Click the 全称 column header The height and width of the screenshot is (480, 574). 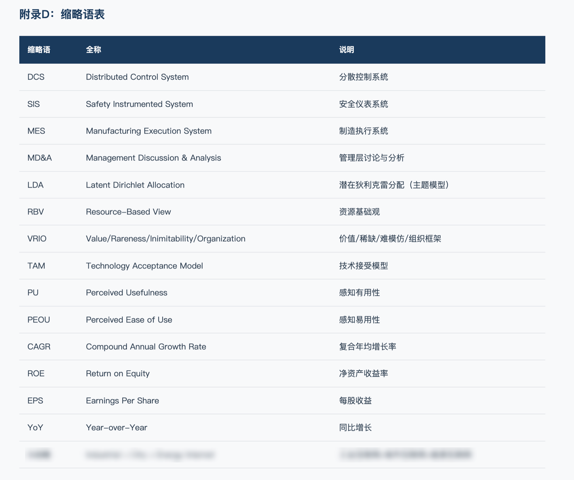pos(93,50)
